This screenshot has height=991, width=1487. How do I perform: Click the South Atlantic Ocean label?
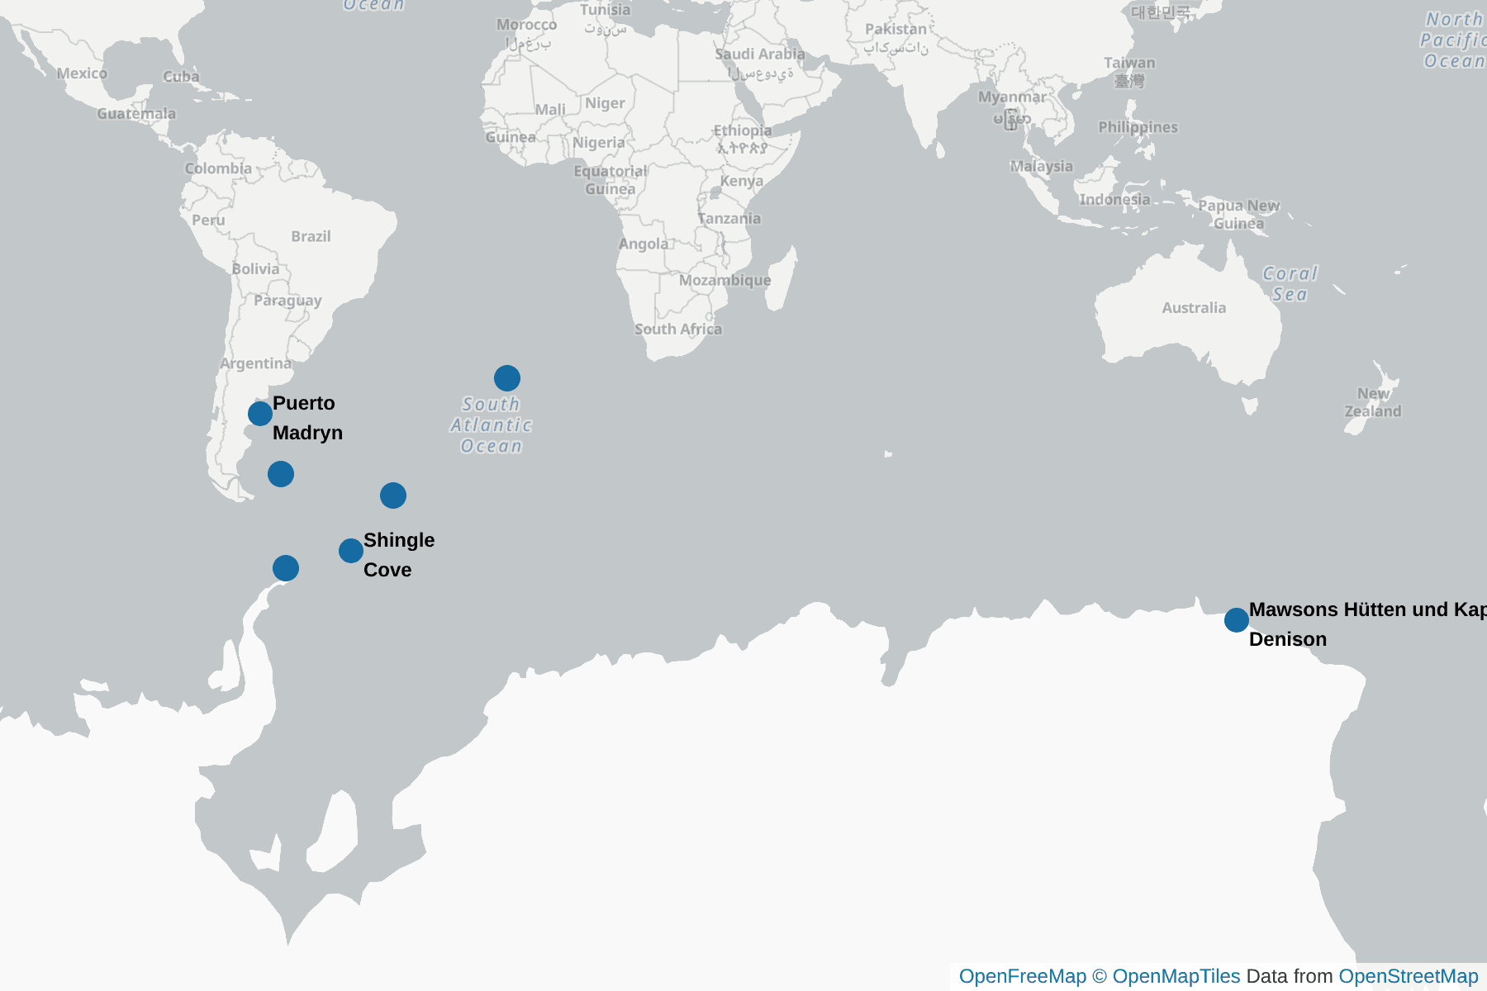[x=492, y=425]
